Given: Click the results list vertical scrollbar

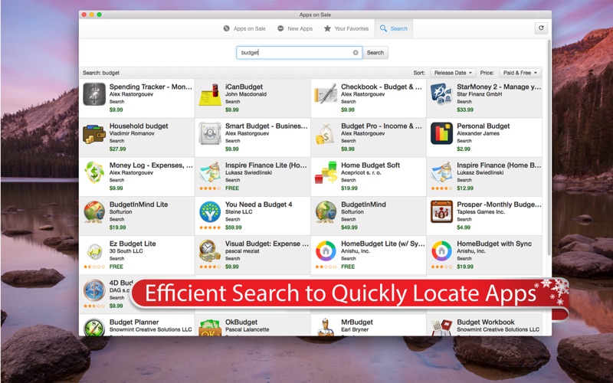Looking at the screenshot, I should [x=549, y=149].
